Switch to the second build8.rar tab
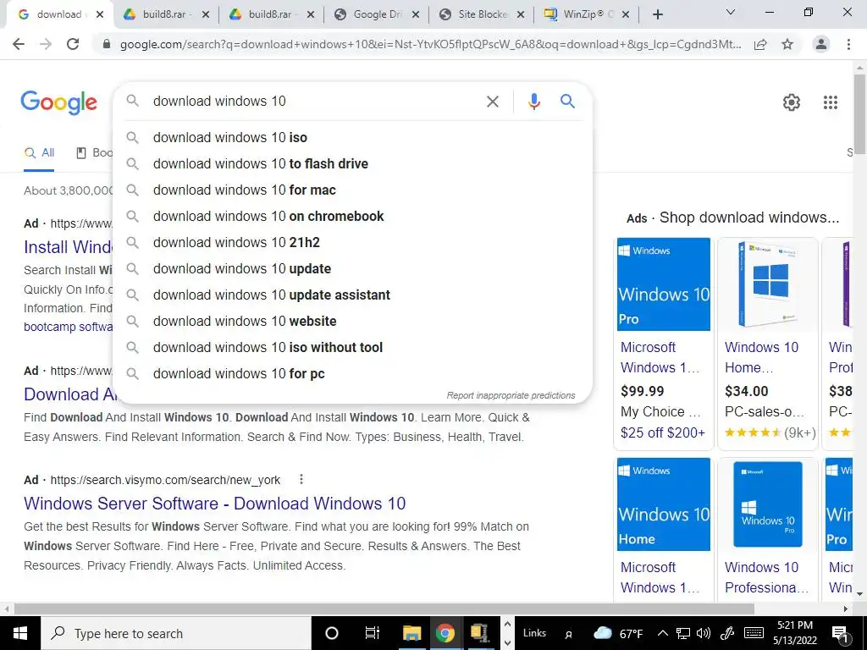 click(x=270, y=14)
